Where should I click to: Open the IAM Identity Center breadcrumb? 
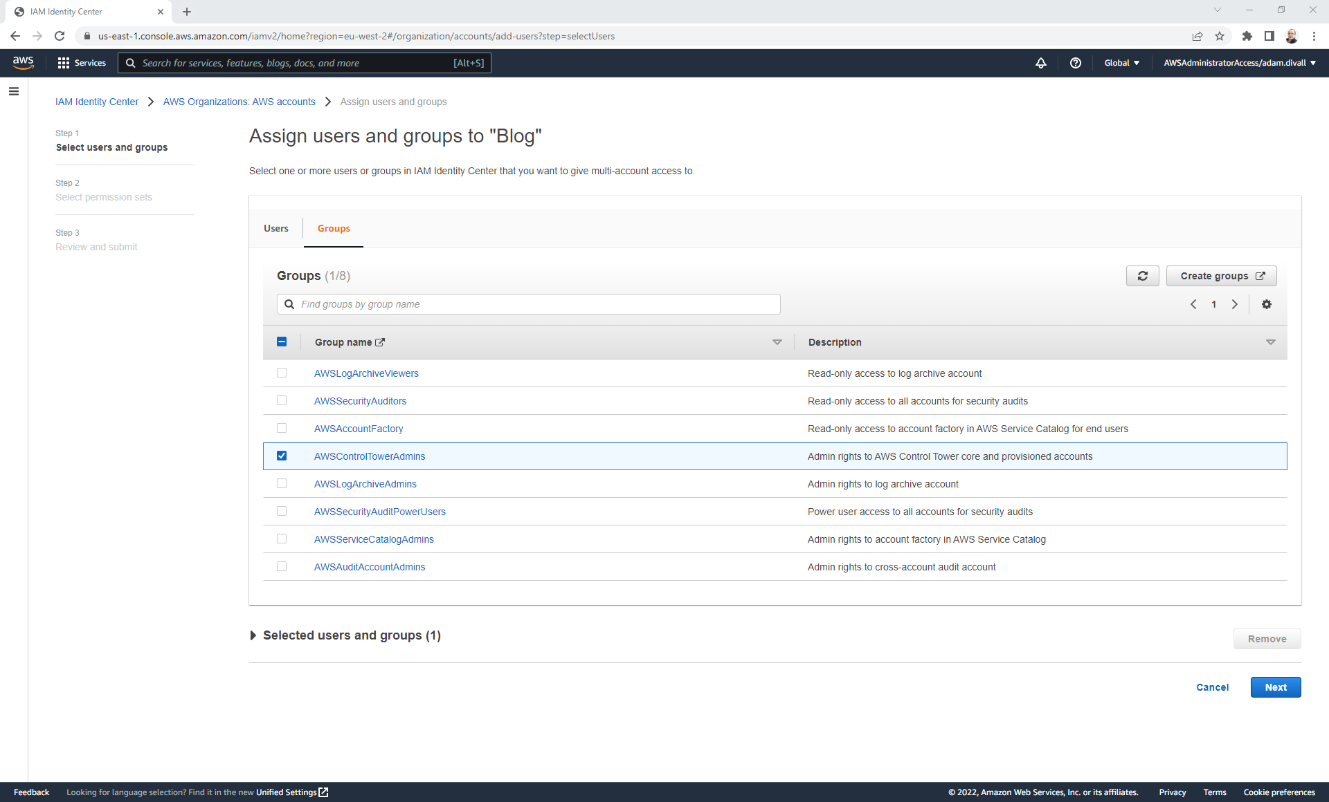click(97, 102)
